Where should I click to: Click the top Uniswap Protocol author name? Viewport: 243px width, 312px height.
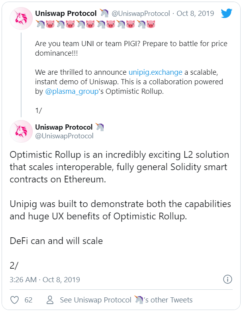click(x=66, y=14)
